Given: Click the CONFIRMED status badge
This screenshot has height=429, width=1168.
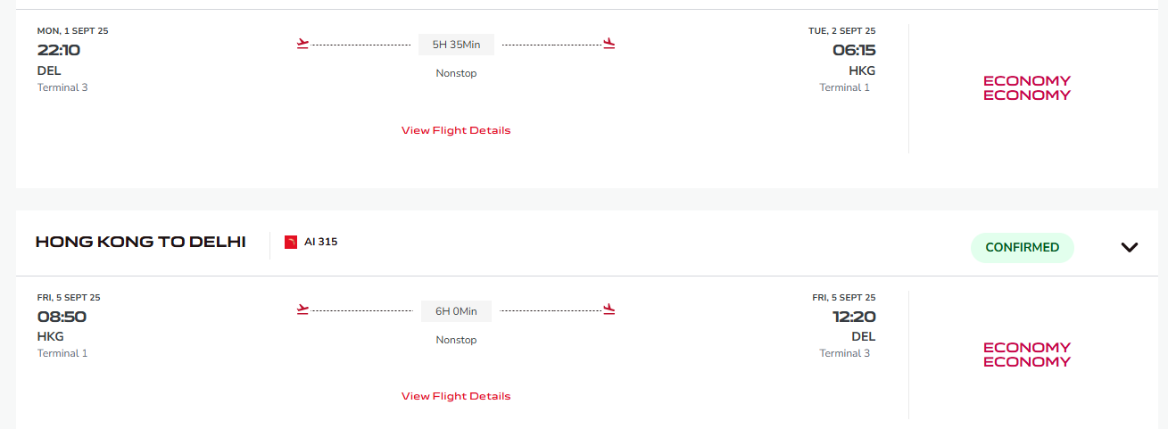Looking at the screenshot, I should point(1023,247).
